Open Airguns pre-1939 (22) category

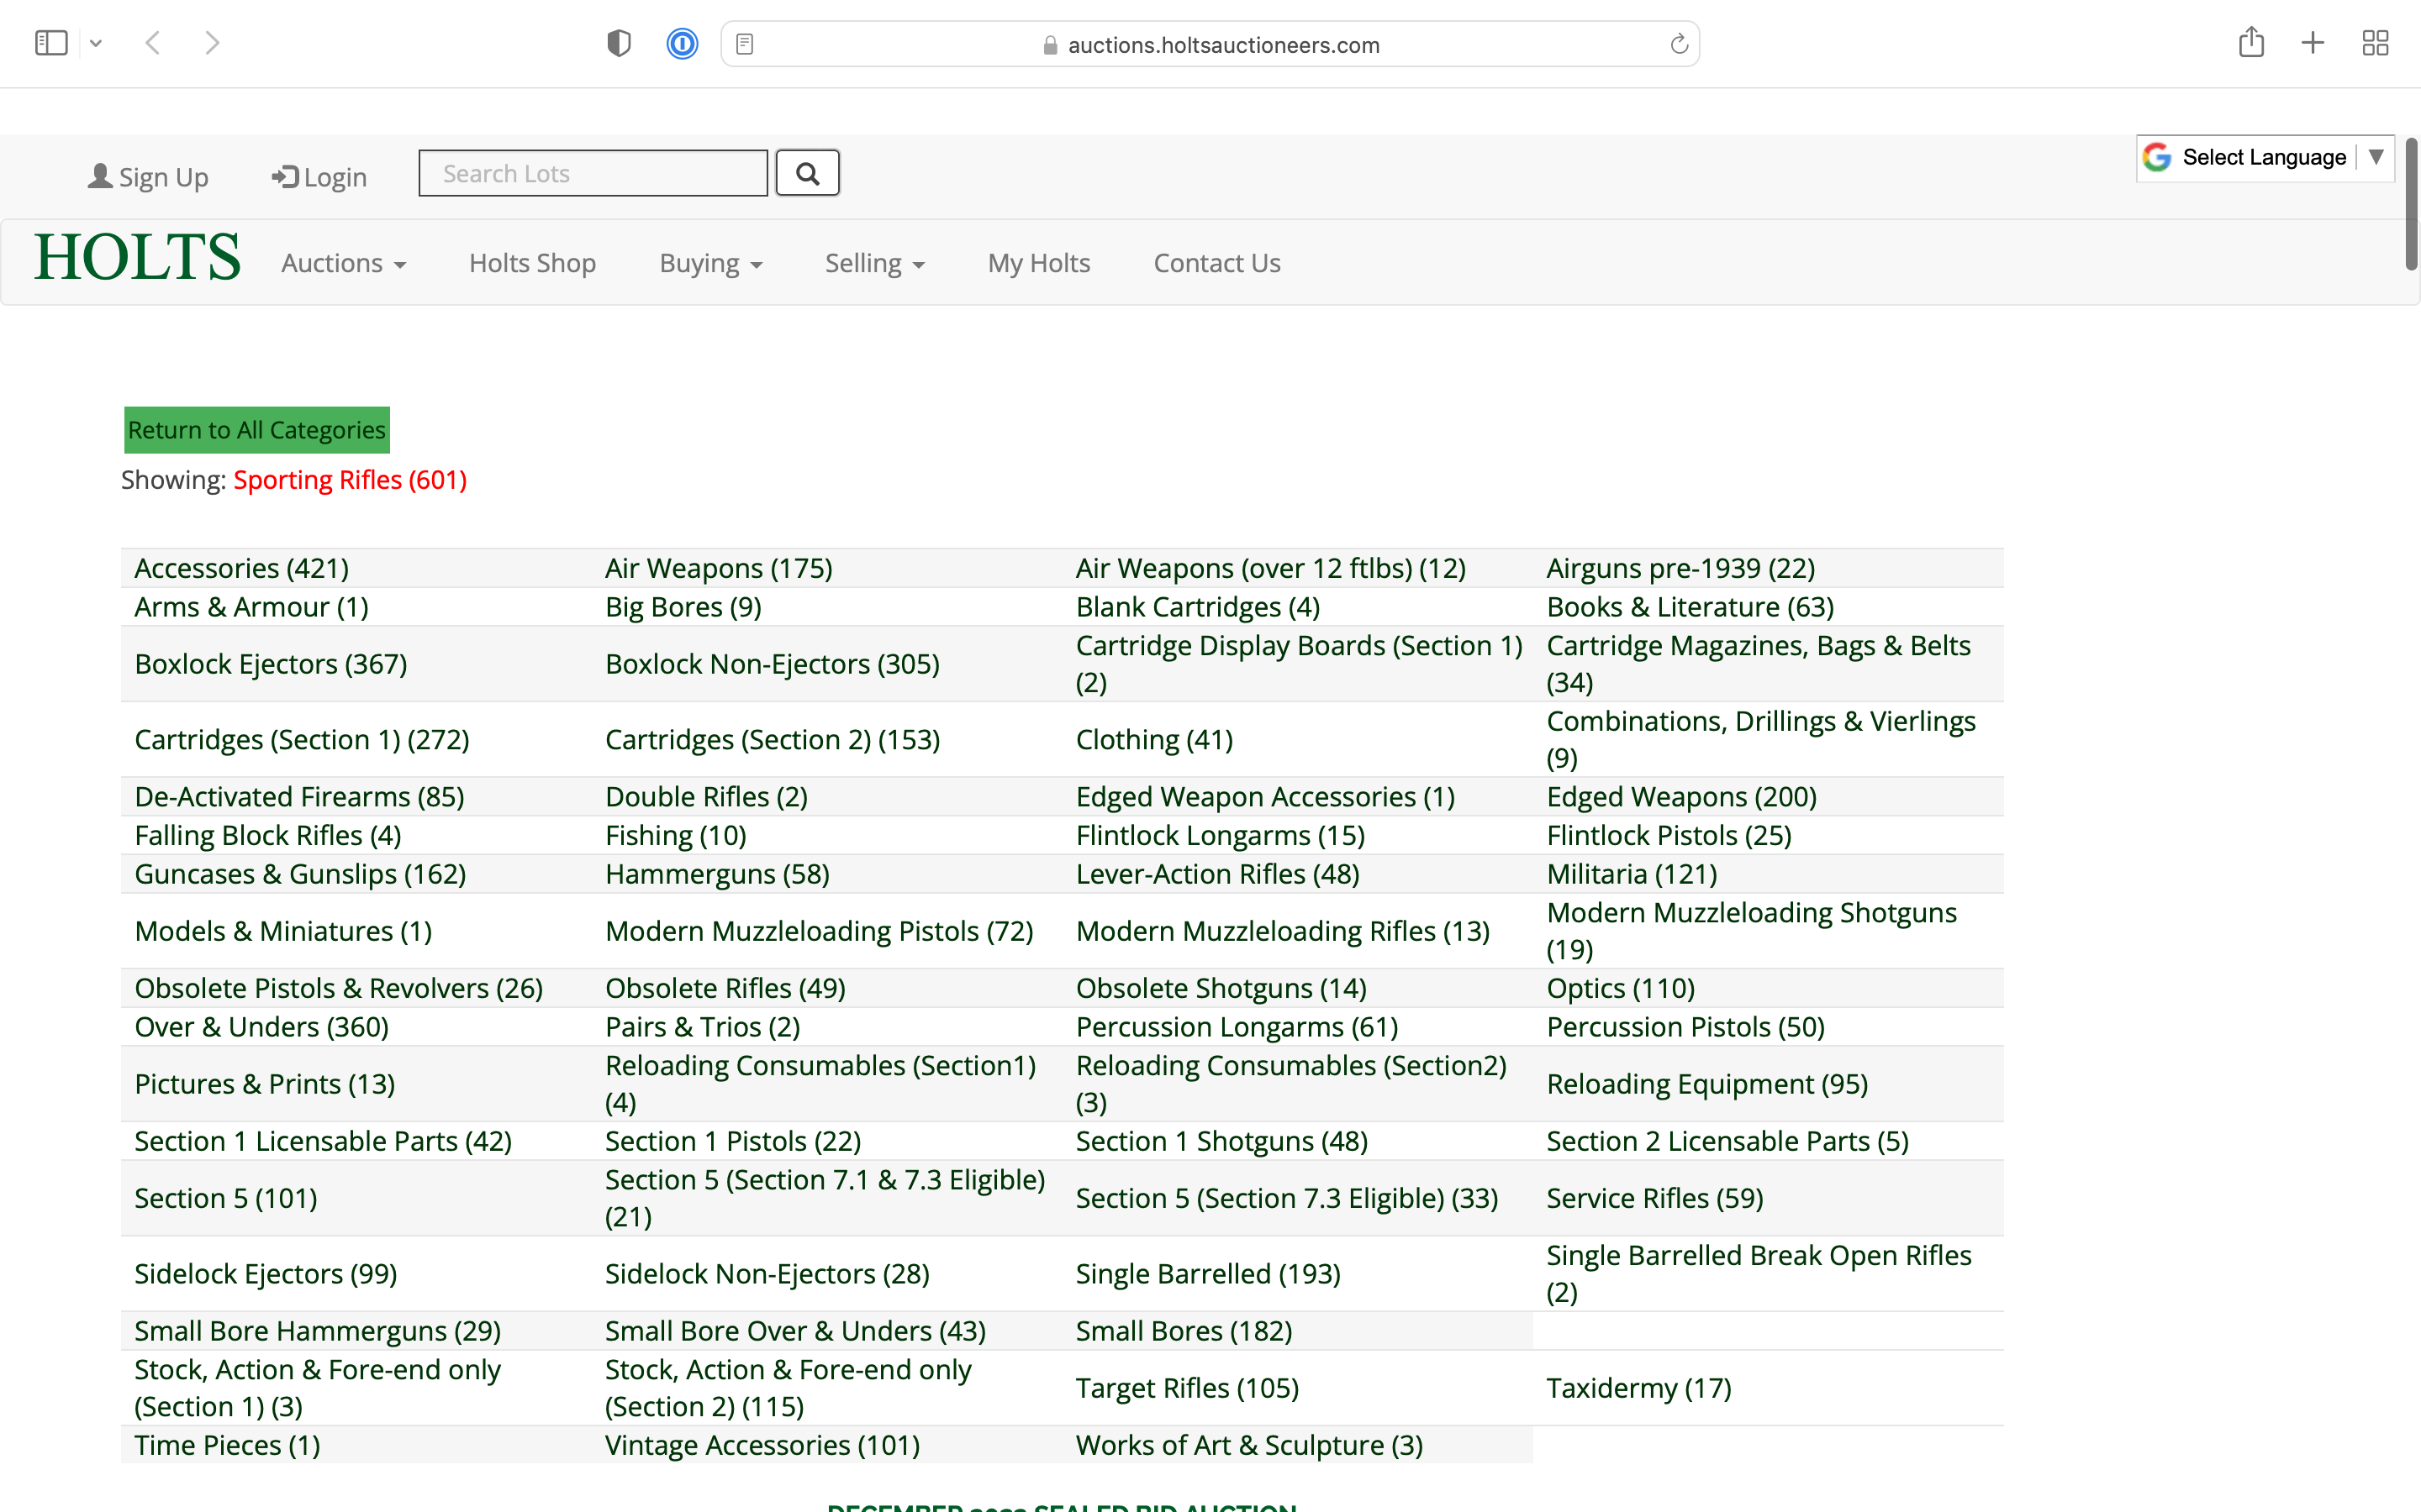[1680, 568]
